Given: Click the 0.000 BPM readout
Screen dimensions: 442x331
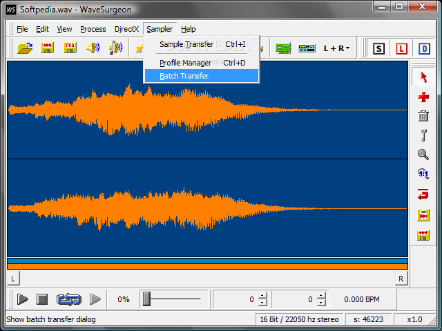Looking at the screenshot, I should [x=362, y=299].
